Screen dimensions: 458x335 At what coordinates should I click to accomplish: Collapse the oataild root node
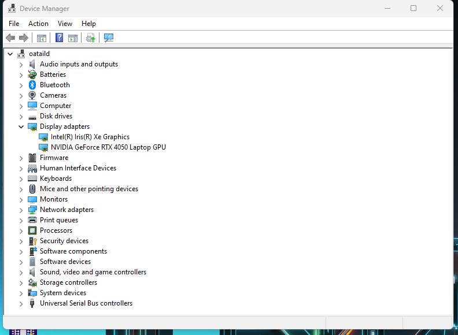coord(10,54)
